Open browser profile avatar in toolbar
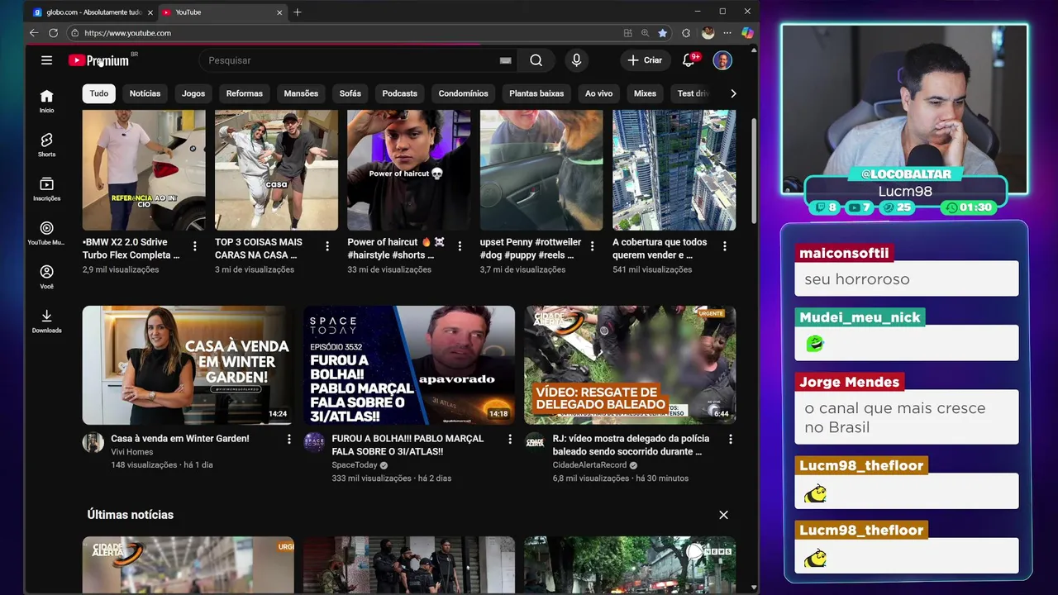The width and height of the screenshot is (1058, 595). [708, 33]
